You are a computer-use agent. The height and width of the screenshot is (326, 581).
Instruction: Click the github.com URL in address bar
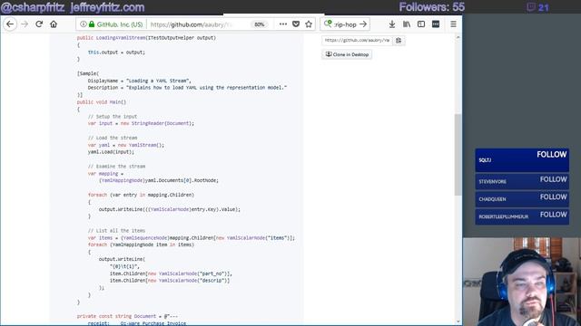tap(192, 24)
